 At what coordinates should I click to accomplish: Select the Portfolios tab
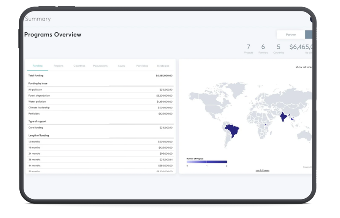tap(142, 66)
